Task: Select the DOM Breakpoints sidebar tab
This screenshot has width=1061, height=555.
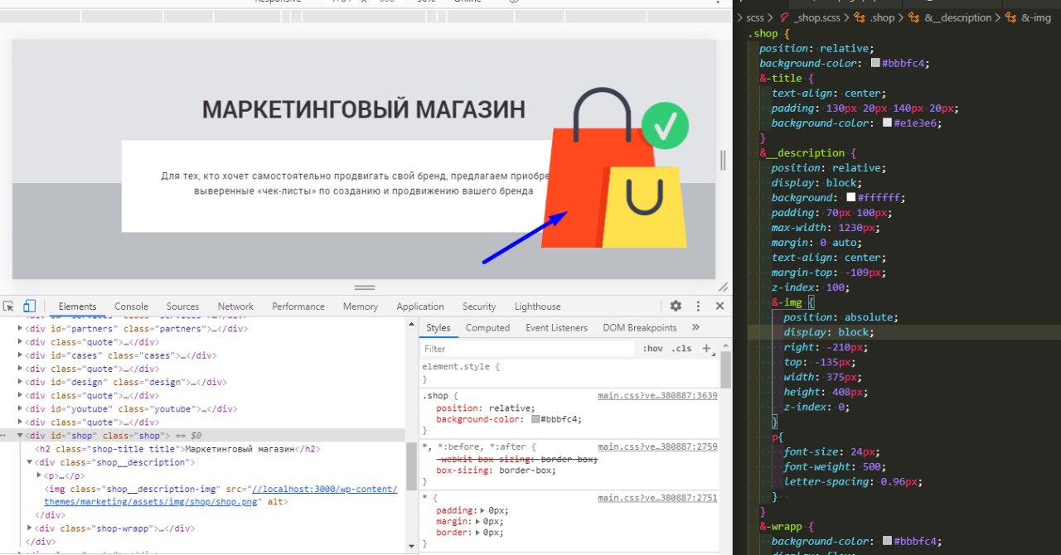Action: click(640, 328)
